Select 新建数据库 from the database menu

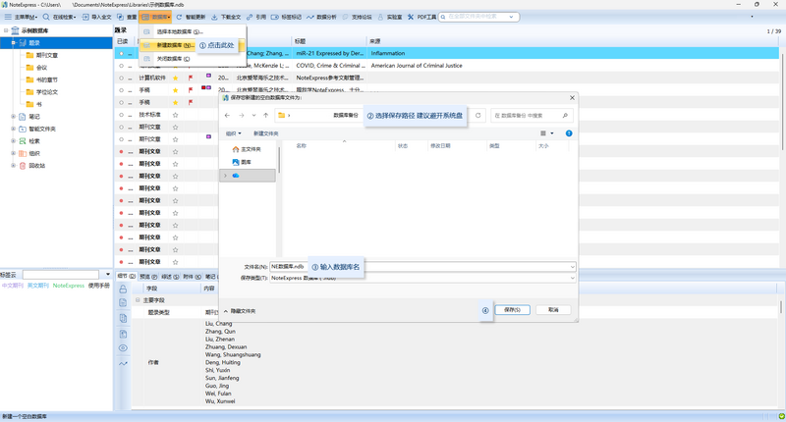click(175, 45)
